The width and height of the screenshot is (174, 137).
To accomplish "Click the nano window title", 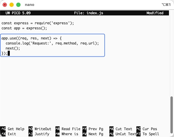I will pyautogui.click(x=30, y=5).
